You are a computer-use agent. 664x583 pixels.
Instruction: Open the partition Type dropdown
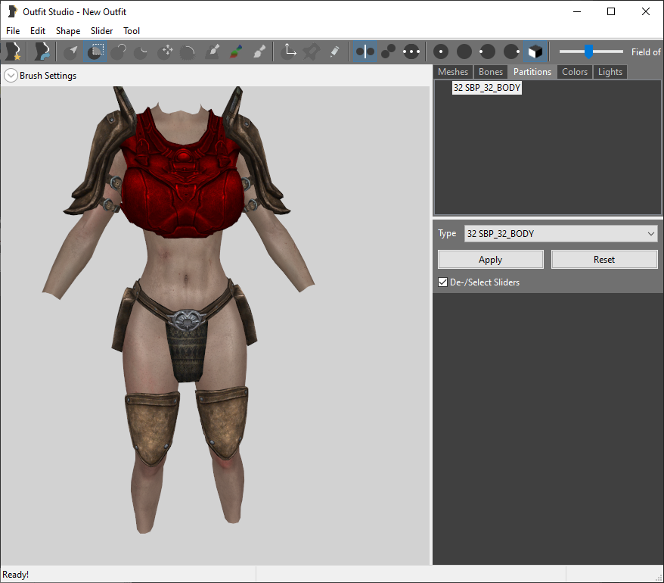coord(560,234)
